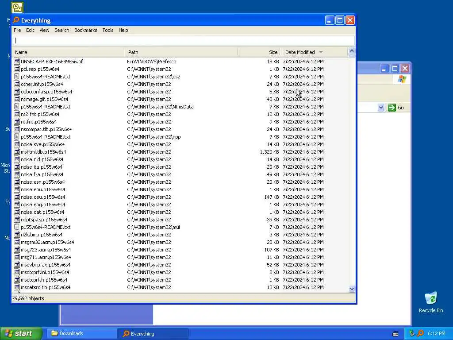Click file icon of ntimage.gif.p155w6s4
The height and width of the screenshot is (340, 453).
(17, 99)
